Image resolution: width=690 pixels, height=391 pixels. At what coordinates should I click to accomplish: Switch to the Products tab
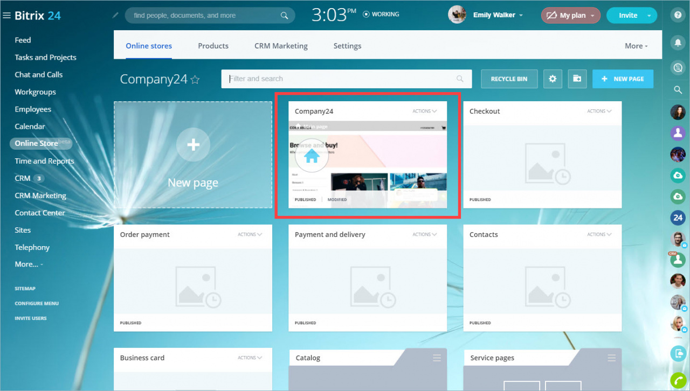[213, 46]
